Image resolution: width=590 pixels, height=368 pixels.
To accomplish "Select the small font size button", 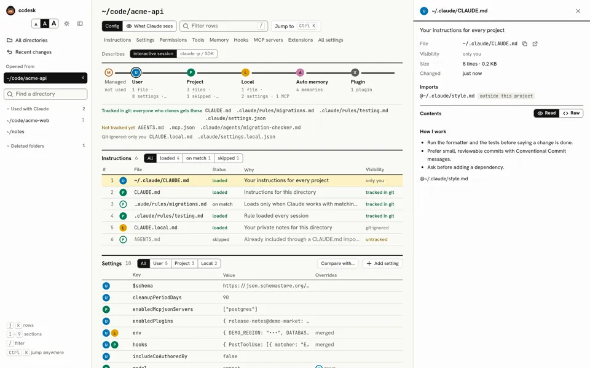I will point(36,24).
